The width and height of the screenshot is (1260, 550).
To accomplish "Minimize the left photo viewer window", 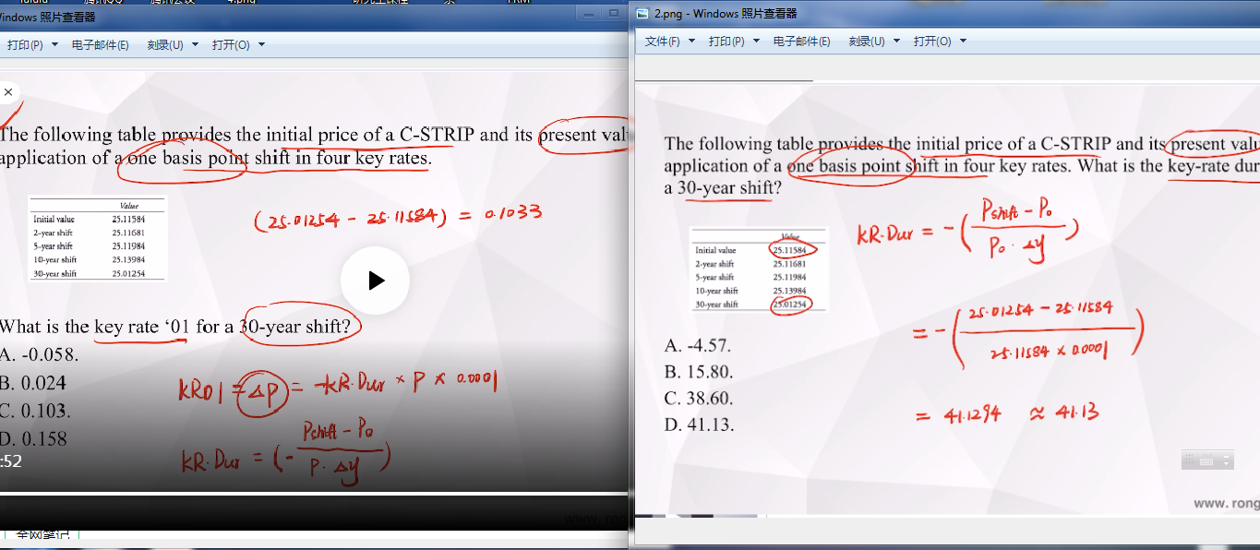I will pyautogui.click(x=588, y=14).
